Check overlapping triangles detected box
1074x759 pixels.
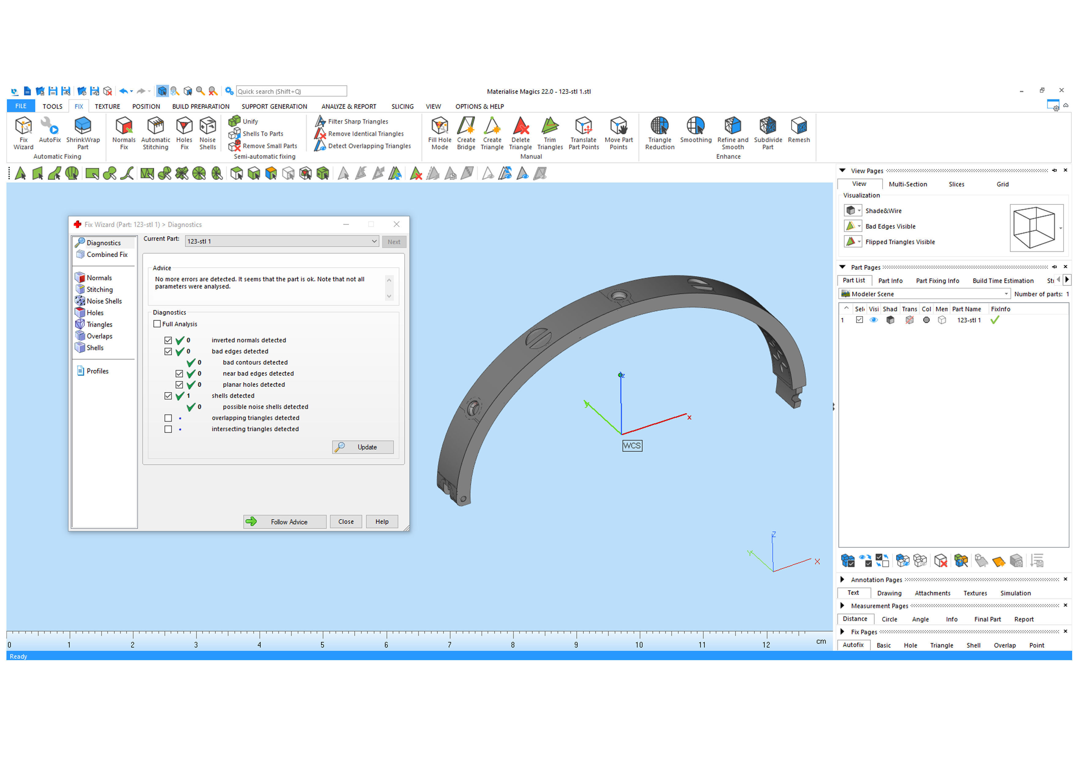(168, 418)
